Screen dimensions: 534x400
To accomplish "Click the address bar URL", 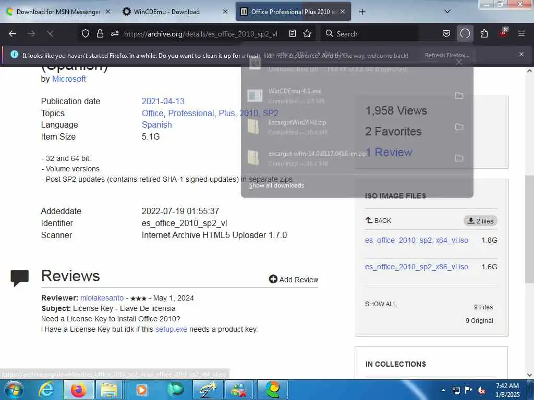I will tap(200, 34).
